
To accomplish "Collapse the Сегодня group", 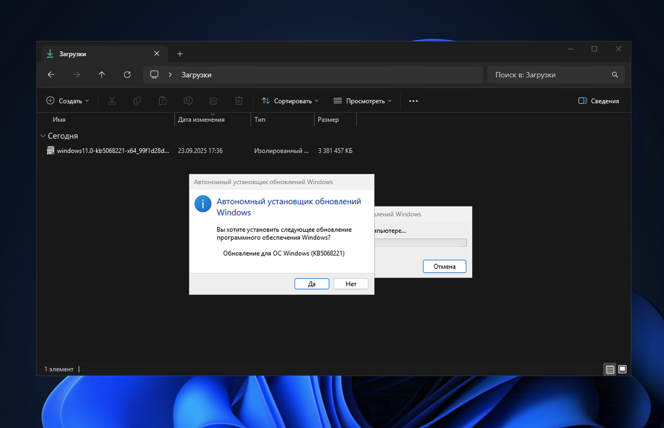I will pyautogui.click(x=43, y=136).
